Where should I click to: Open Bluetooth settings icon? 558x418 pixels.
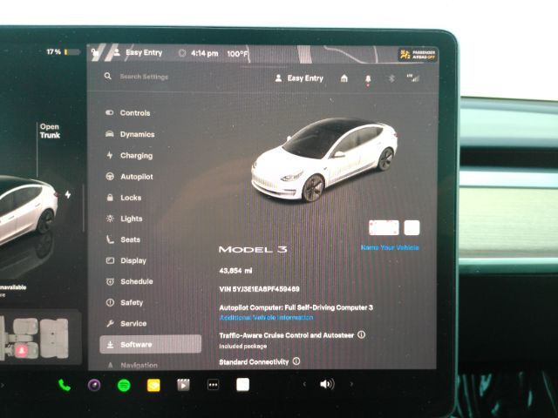click(x=391, y=78)
